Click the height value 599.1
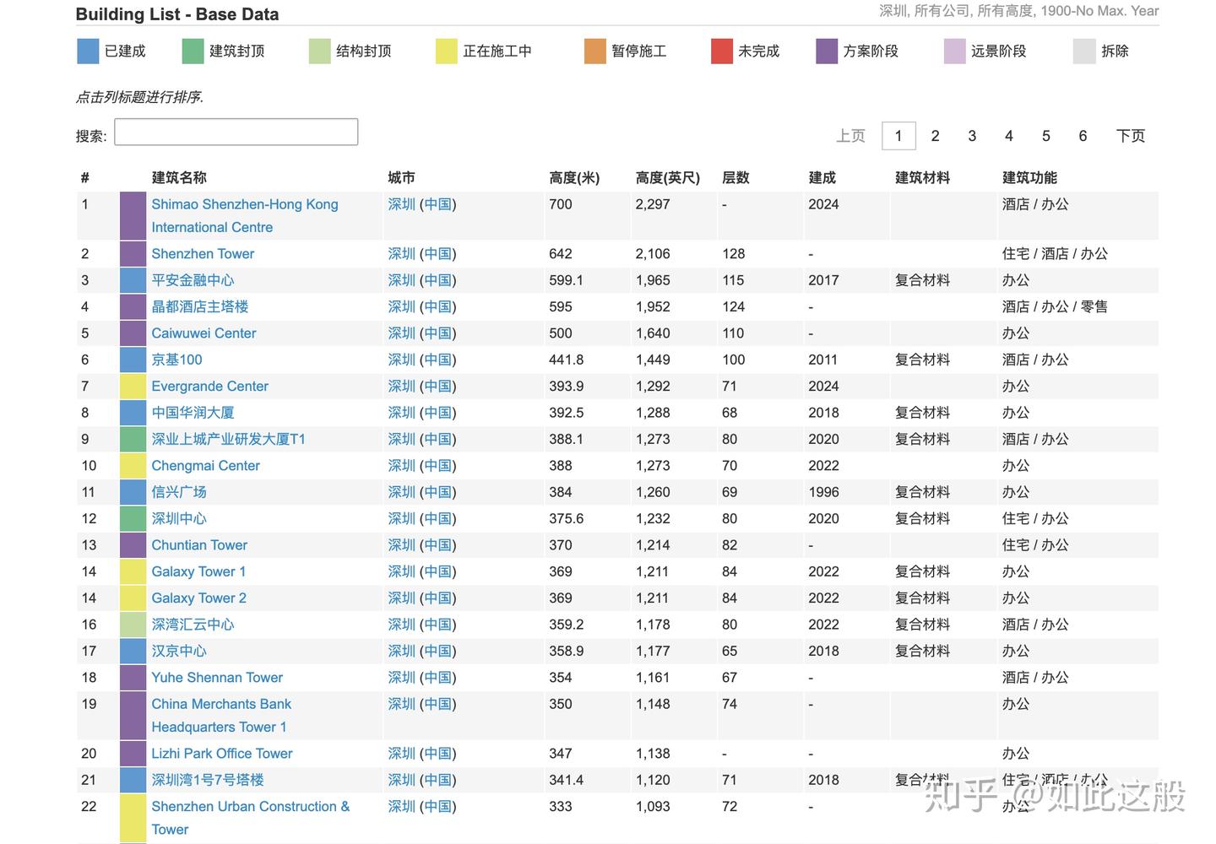The image size is (1216, 844). 566,280
